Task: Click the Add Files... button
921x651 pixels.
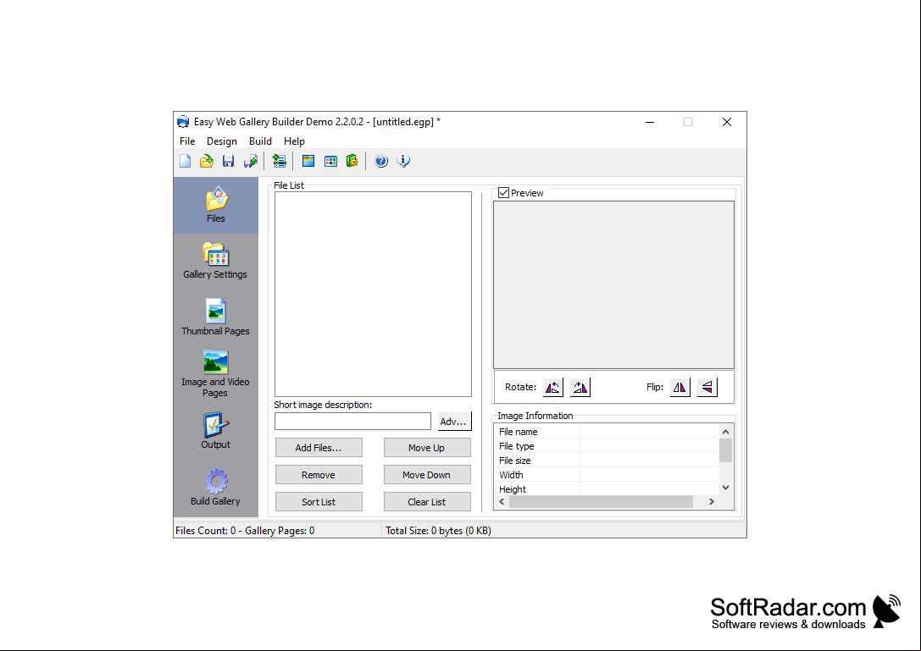Action: coord(319,448)
